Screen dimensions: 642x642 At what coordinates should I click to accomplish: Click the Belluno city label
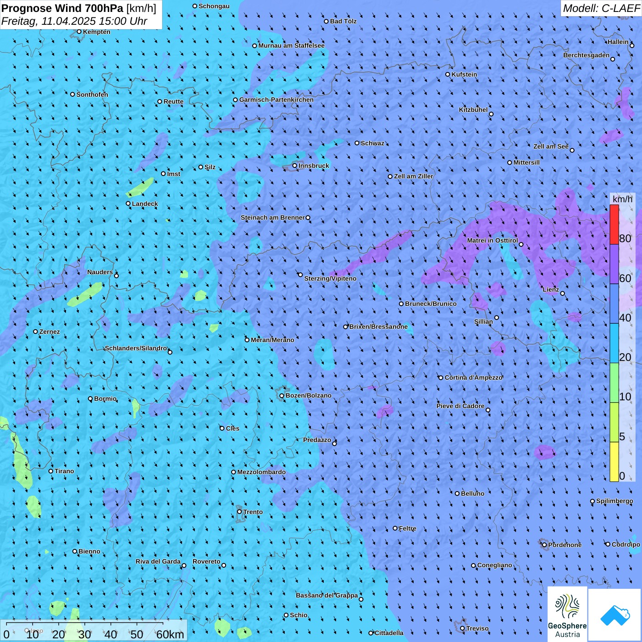pyautogui.click(x=472, y=493)
